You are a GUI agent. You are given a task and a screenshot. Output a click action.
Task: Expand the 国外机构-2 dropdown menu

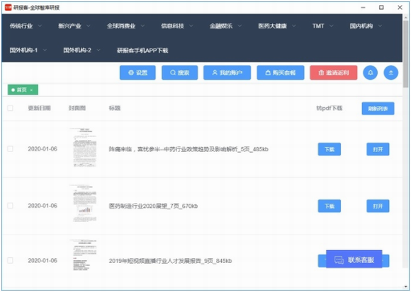(x=81, y=50)
